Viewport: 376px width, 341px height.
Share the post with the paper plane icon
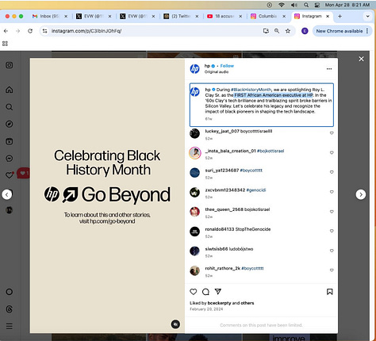pos(218,291)
